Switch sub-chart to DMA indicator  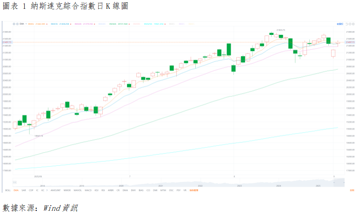[x=125, y=190]
